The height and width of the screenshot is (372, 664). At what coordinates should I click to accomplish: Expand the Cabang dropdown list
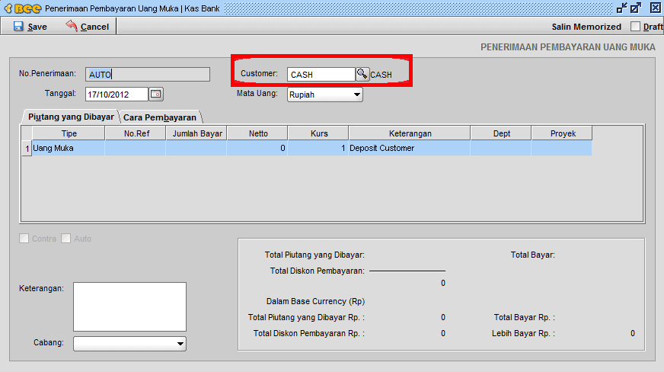[x=180, y=345]
